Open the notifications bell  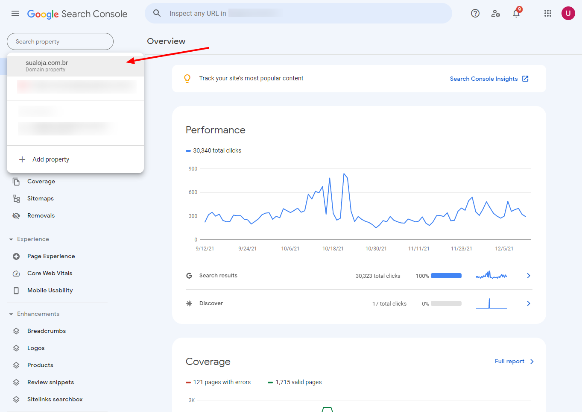point(517,14)
